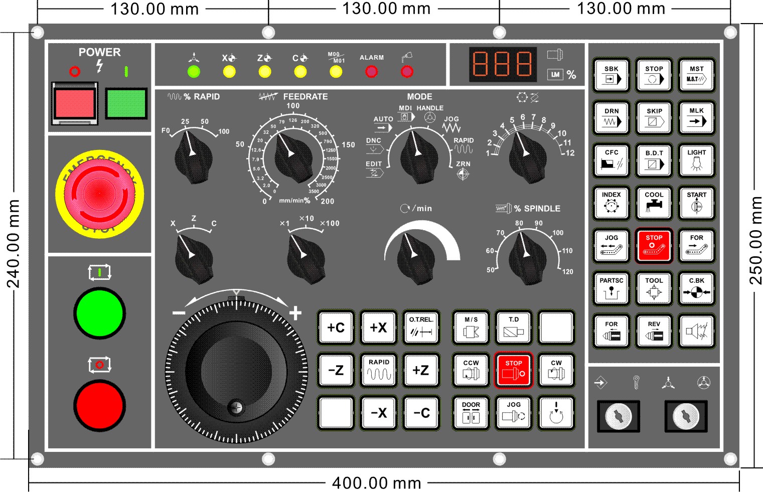The image size is (763, 492).
Task: Run conveyor forward with FOR button
Action: click(x=696, y=246)
